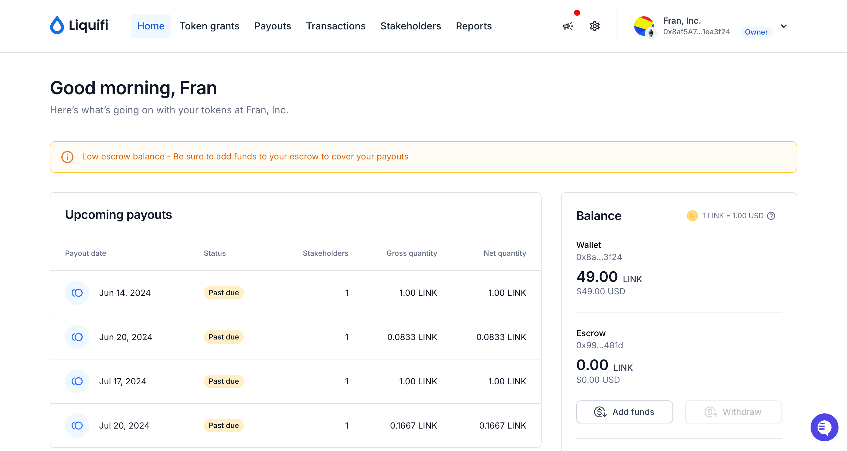Click the 1 LINK = 1.00 USD rate text
This screenshot has width=847, height=451.
(x=733, y=216)
